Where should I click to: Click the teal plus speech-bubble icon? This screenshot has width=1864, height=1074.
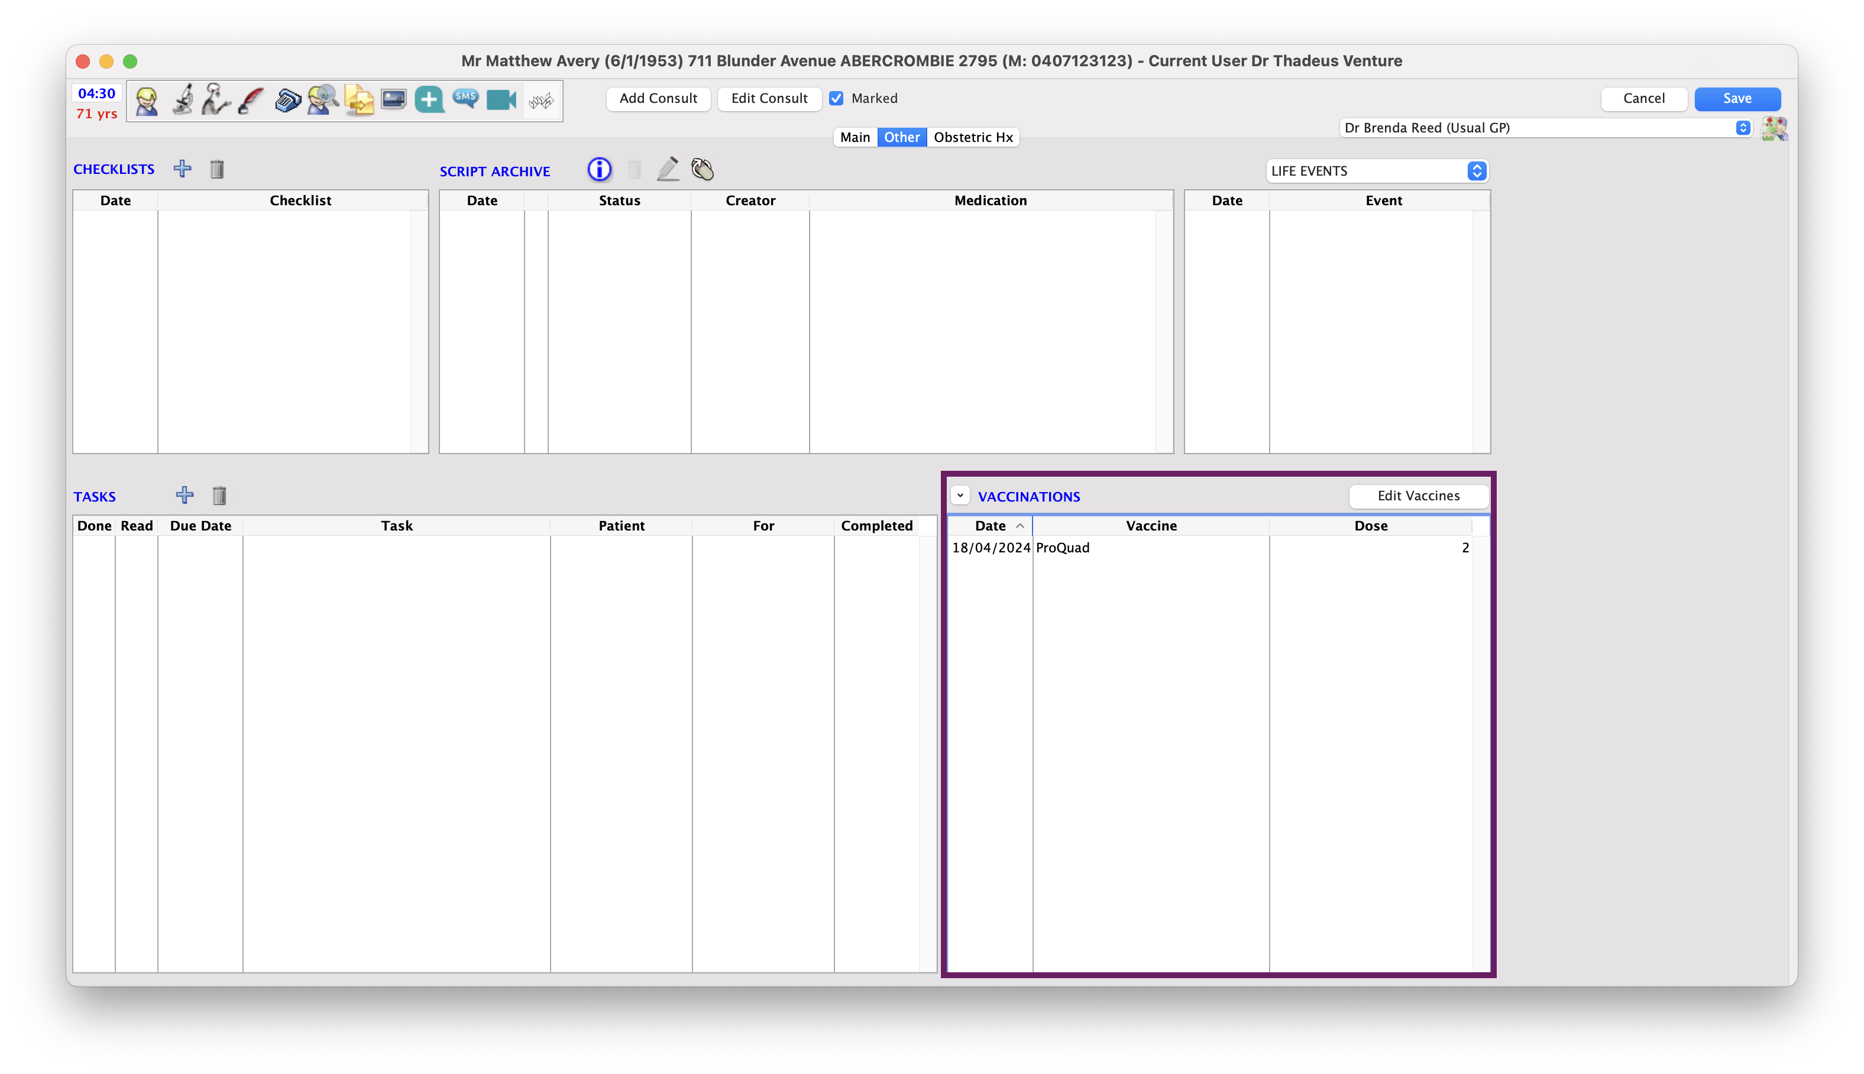(x=430, y=99)
